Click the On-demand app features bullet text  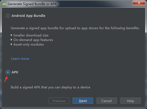tap(33, 40)
